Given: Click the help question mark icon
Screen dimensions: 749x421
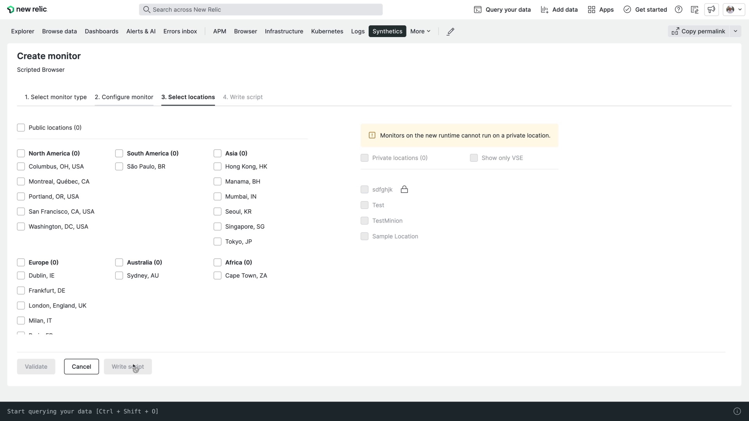Looking at the screenshot, I should click(678, 9).
